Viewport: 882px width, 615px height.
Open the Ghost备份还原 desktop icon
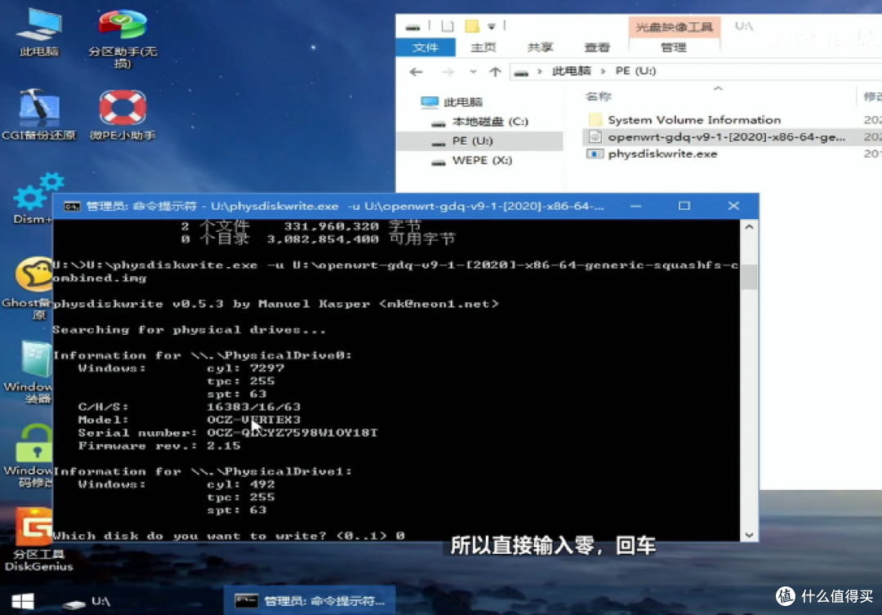[33, 278]
